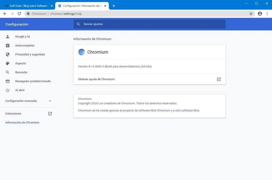Click the person icon beside Google y tú
The image size is (272, 180).
8,37
